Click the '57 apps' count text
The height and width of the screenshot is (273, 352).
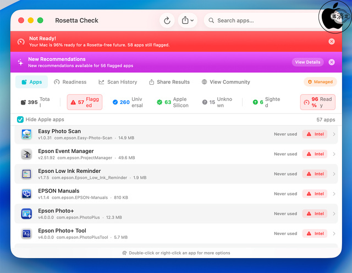(x=326, y=120)
